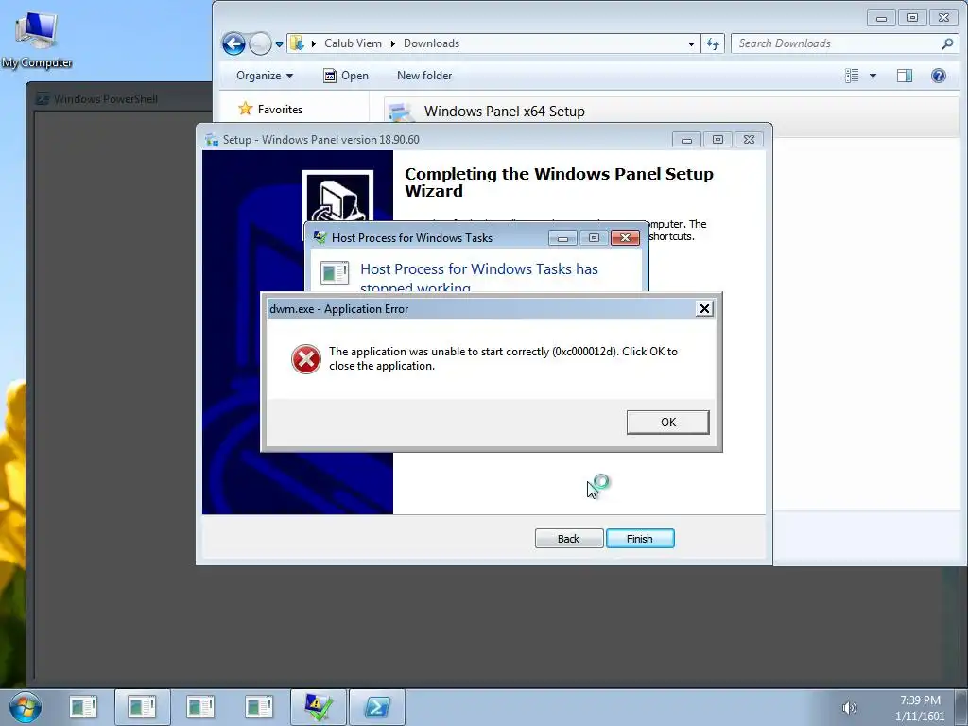Click Finish in the Windows Panel setup wizard

640,538
